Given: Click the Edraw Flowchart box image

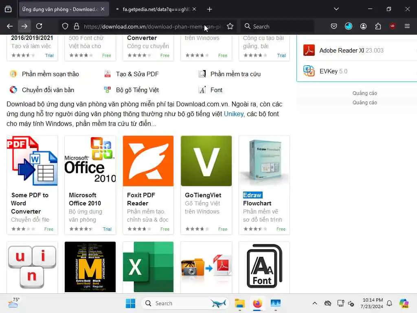Looking at the screenshot, I should [264, 161].
